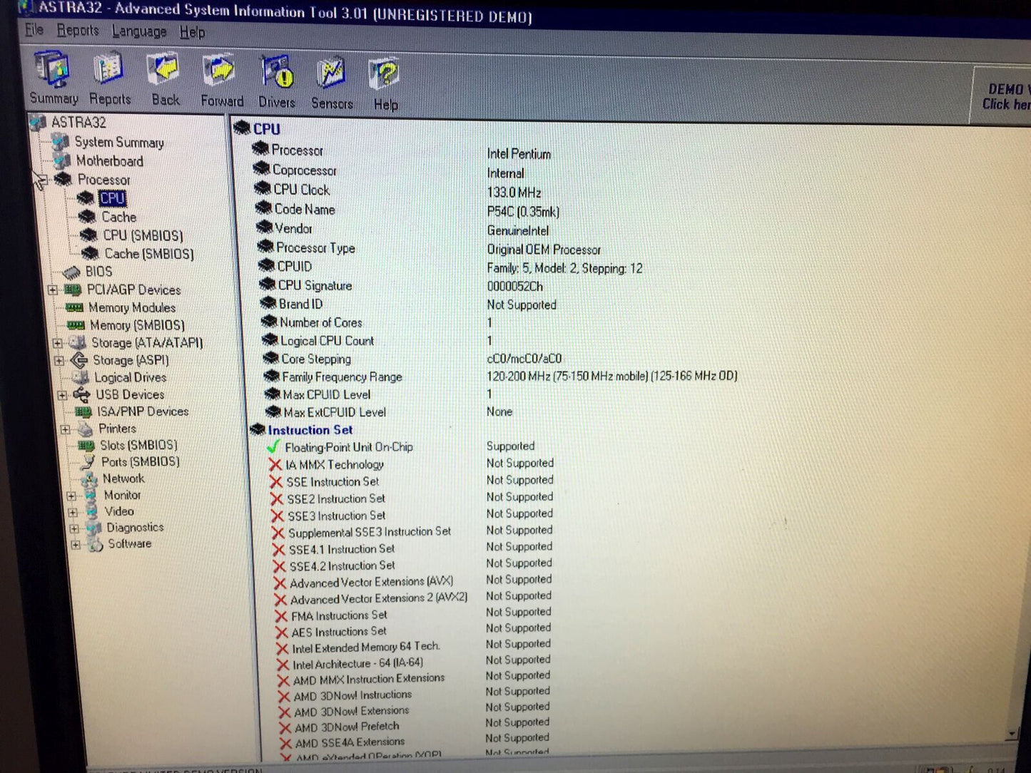
Task: Click AMD 3DNow! Prefetch red X
Action: (285, 727)
